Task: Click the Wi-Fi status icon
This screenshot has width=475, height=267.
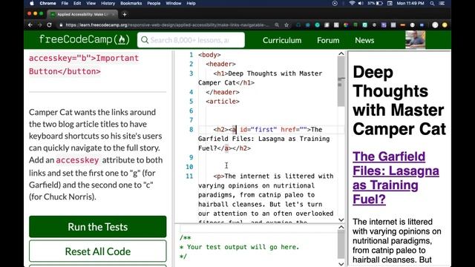Action: 352,3
